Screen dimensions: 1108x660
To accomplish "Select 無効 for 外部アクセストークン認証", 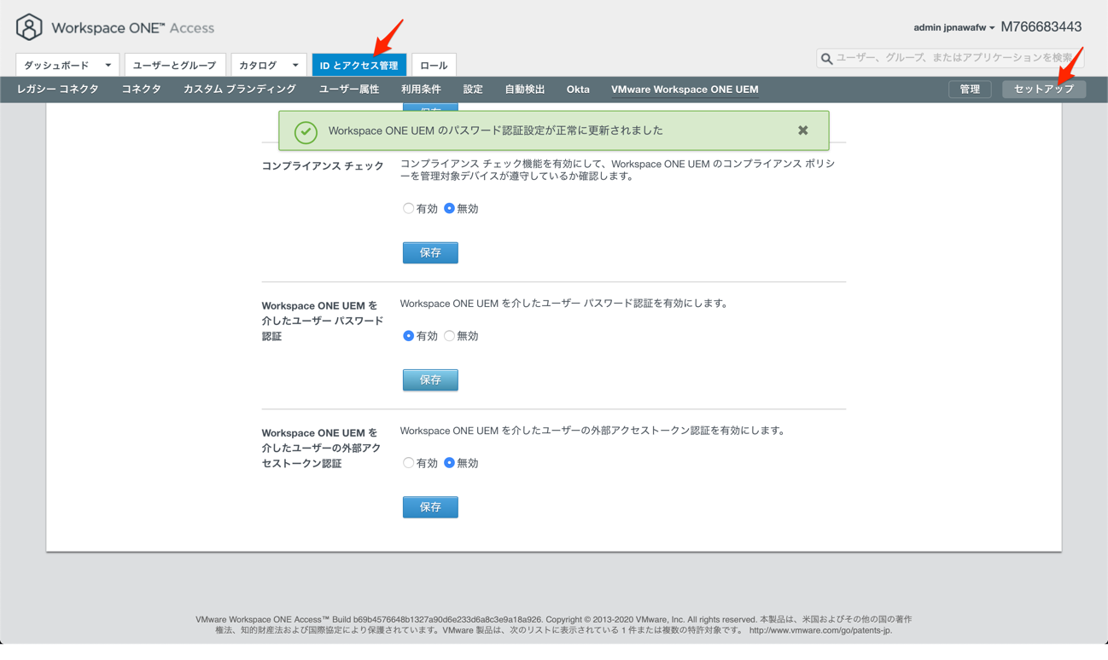I will click(449, 463).
